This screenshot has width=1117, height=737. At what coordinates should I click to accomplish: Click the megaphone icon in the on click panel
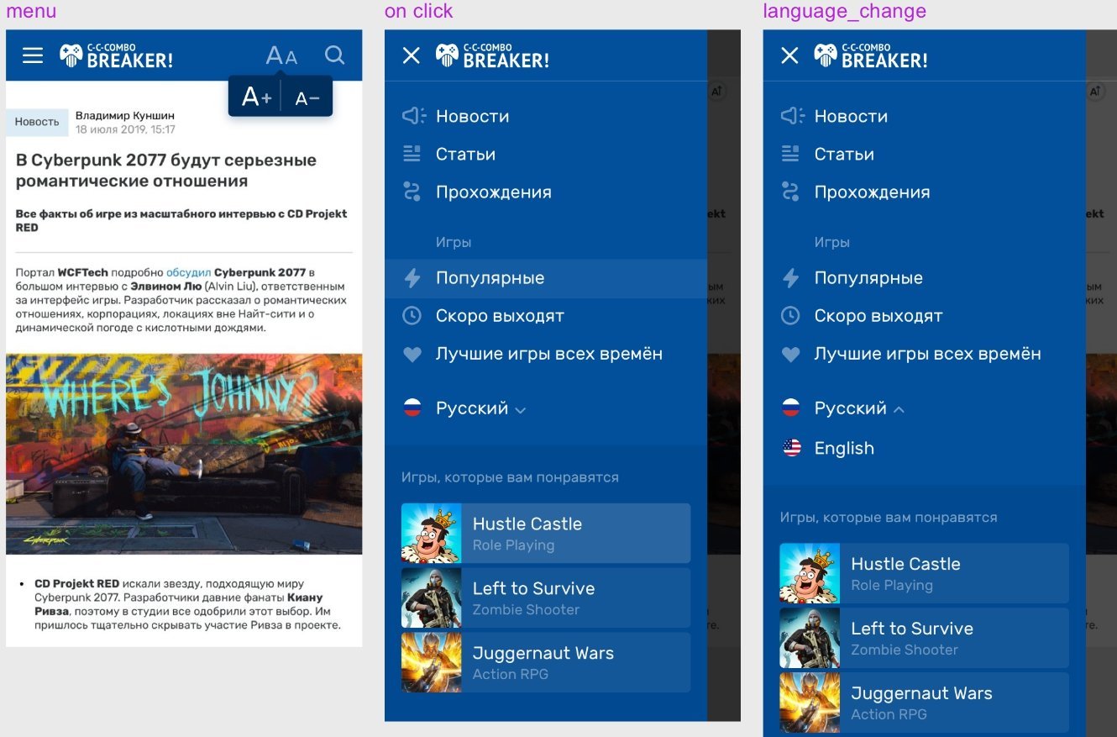(x=413, y=116)
